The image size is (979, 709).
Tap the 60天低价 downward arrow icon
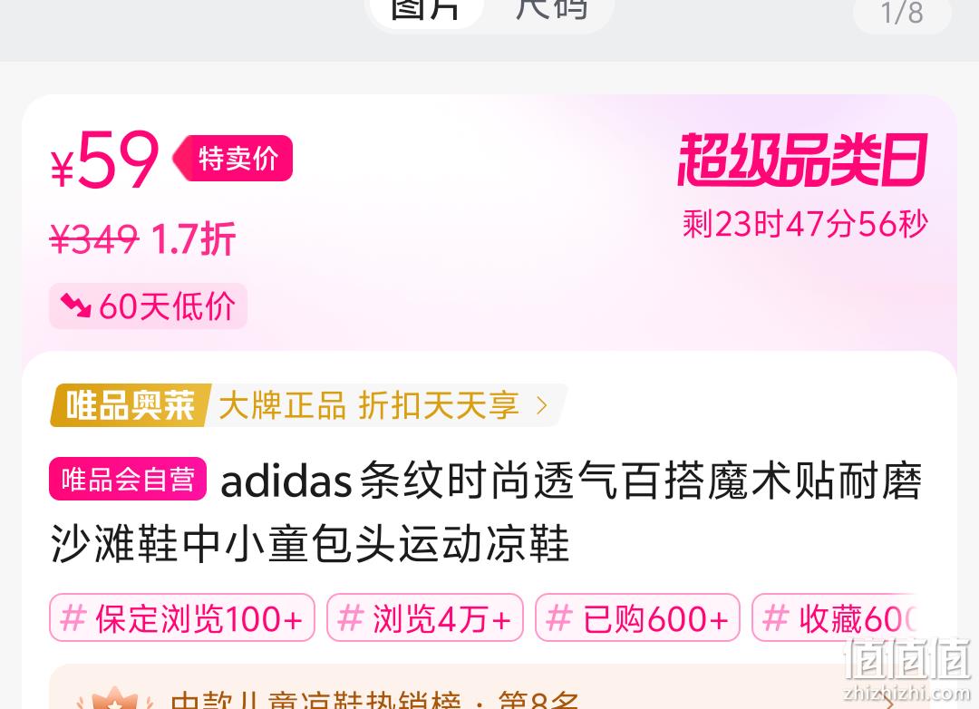(76, 306)
